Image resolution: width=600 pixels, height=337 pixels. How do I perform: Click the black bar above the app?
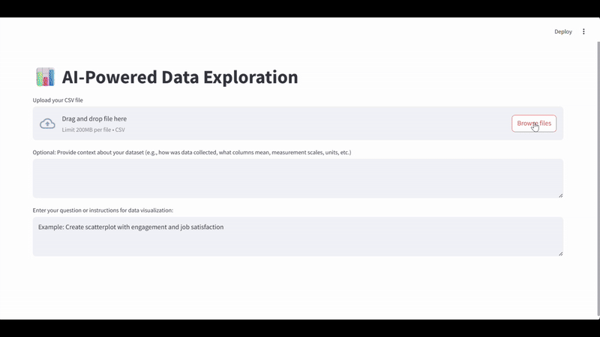click(300, 8)
